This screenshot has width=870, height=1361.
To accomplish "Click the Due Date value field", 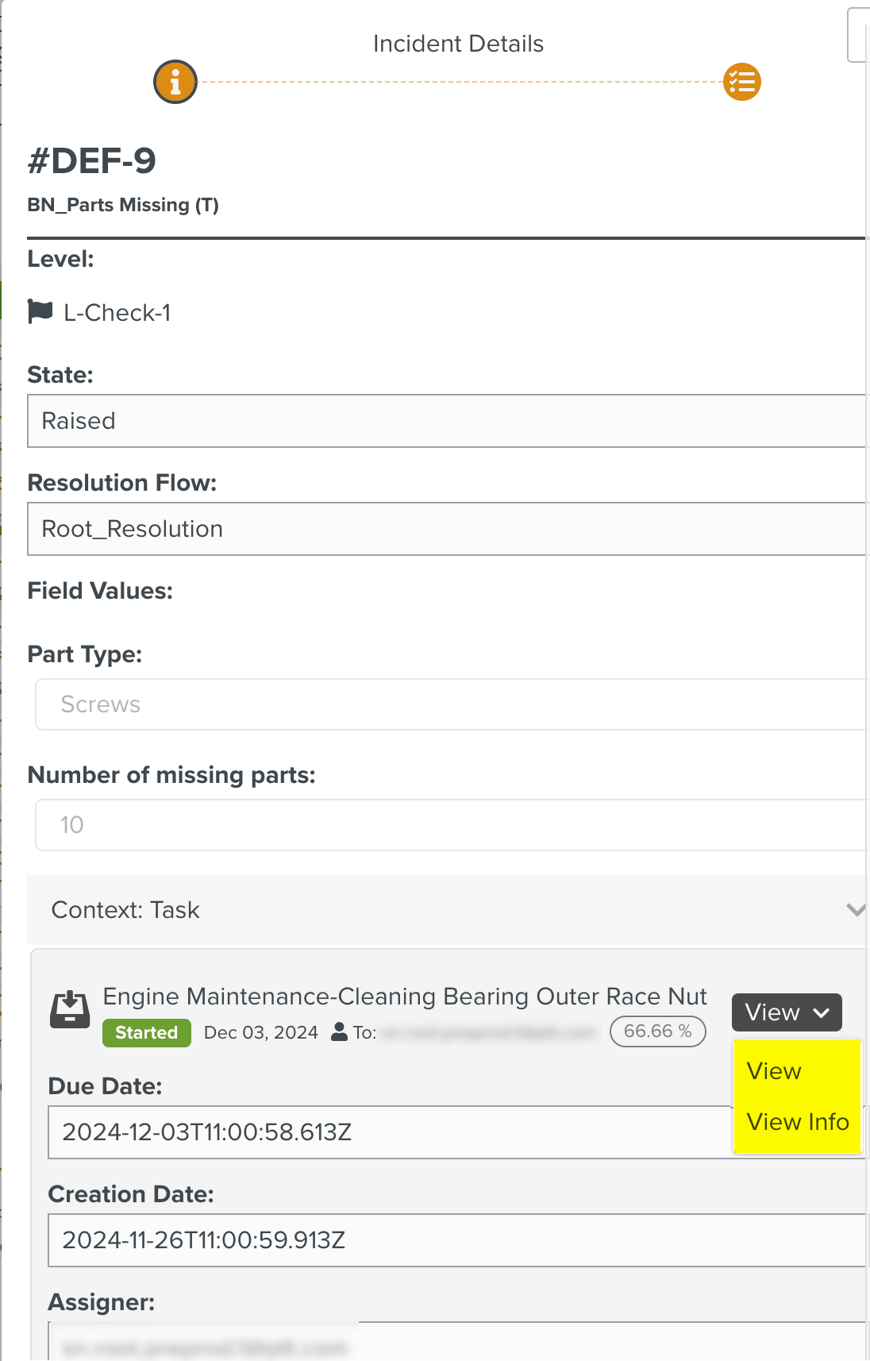I will pos(389,1132).
